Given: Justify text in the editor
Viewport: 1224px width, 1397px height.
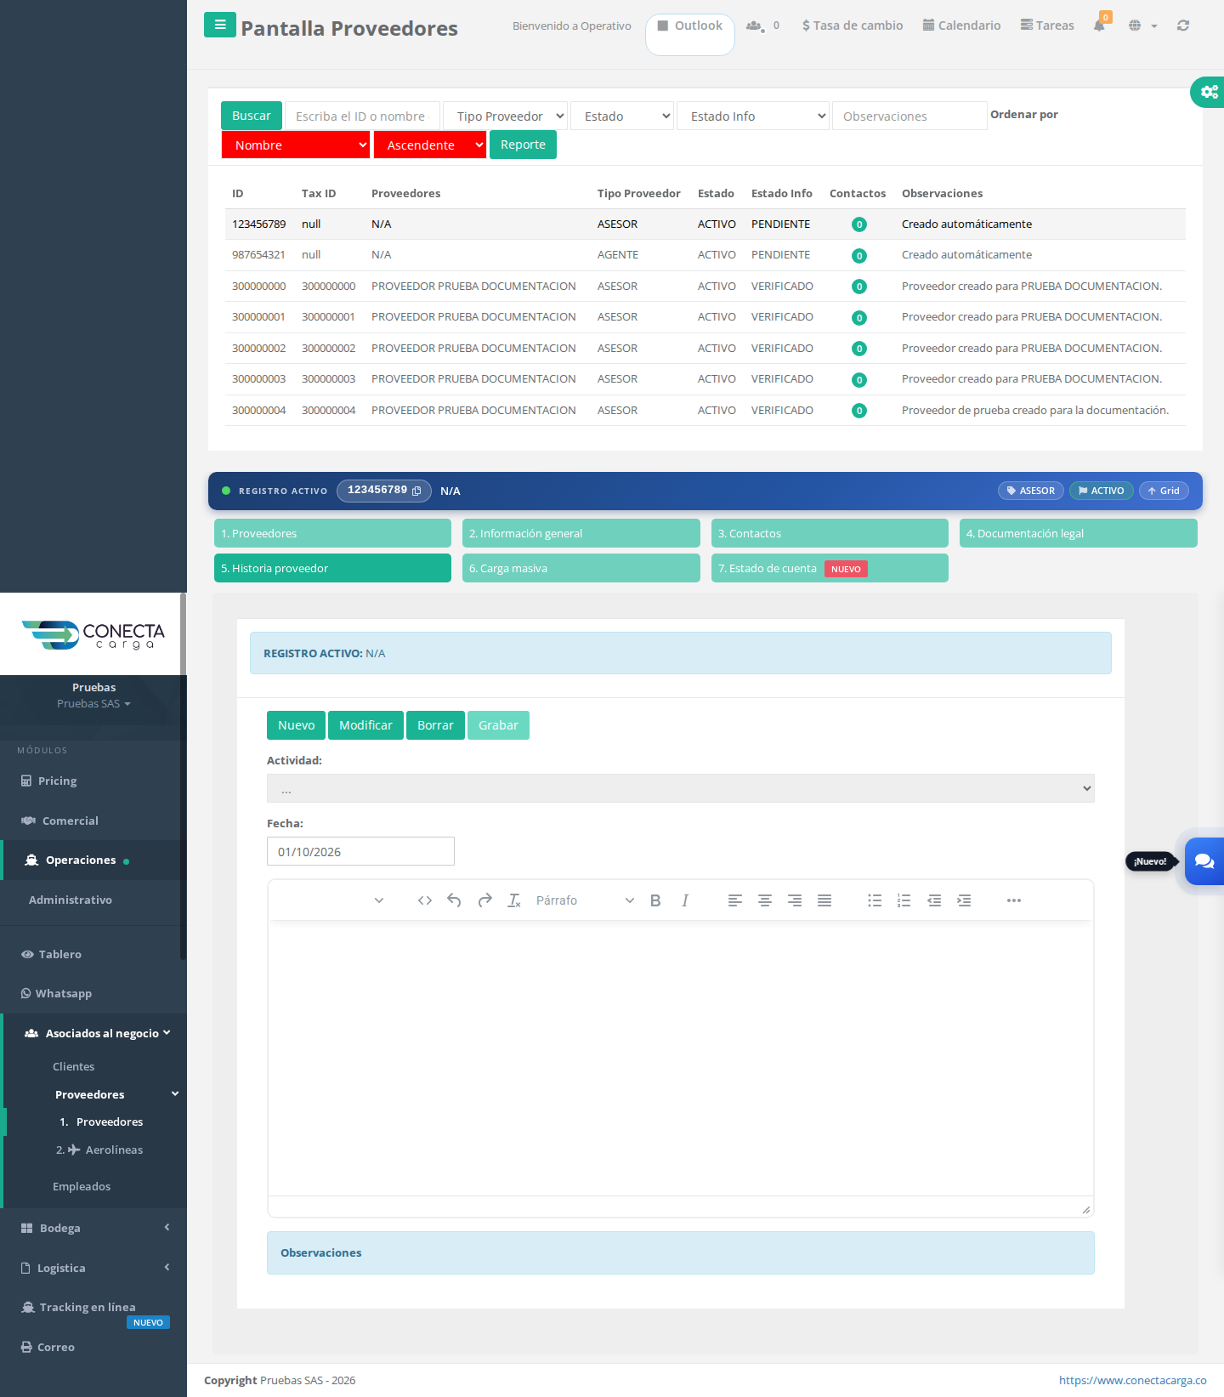Looking at the screenshot, I should pyautogui.click(x=824, y=900).
